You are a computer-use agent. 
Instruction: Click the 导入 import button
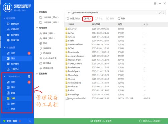point(87,18)
